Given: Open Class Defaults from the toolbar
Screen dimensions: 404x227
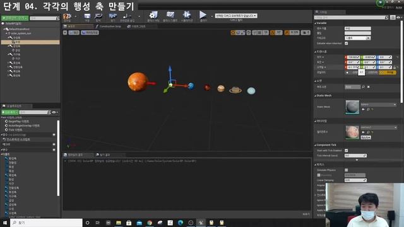Looking at the screenshot, I should coord(170,15).
